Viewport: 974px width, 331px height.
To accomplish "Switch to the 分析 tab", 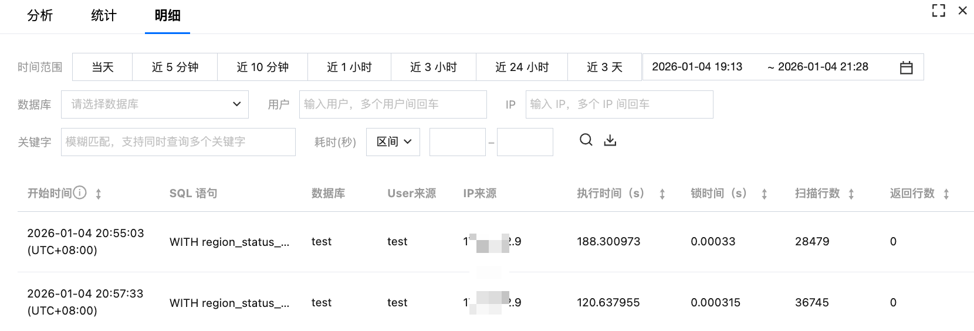I will [x=40, y=16].
